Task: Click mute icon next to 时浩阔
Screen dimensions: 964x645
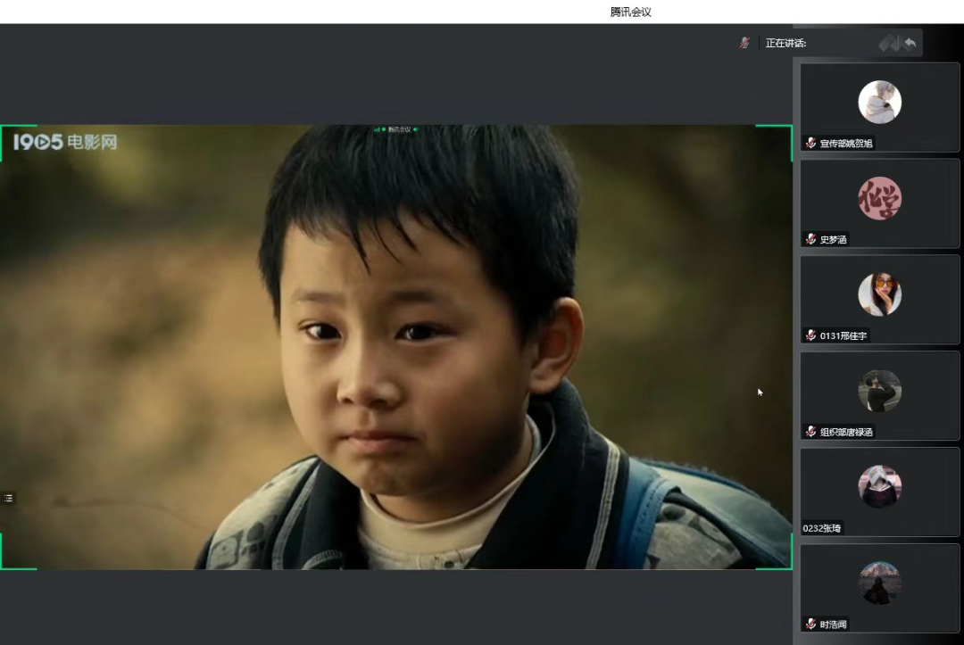Action: pos(810,624)
